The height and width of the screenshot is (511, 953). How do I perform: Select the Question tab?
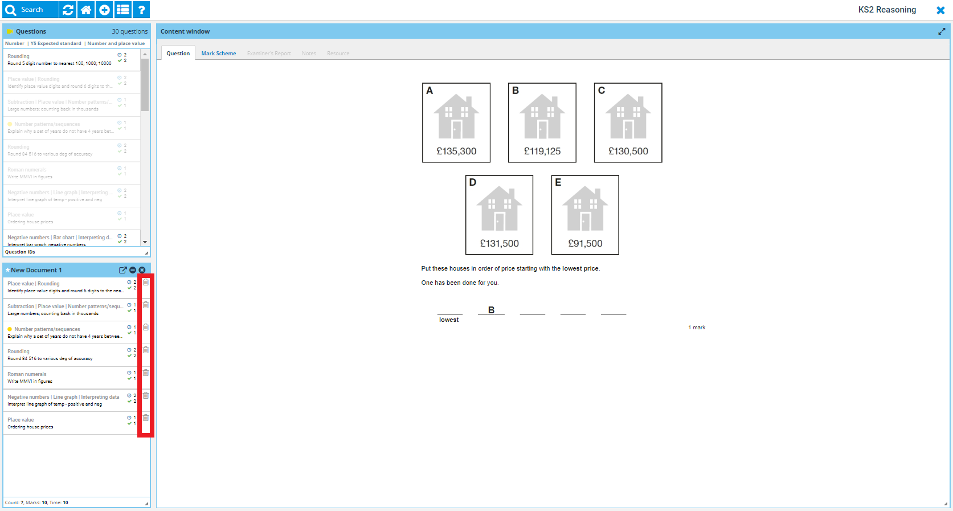click(178, 54)
